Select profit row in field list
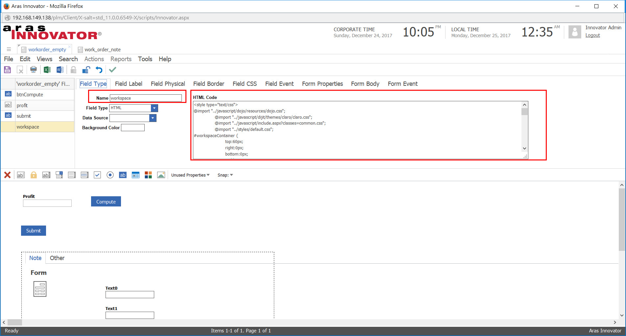 [37, 106]
